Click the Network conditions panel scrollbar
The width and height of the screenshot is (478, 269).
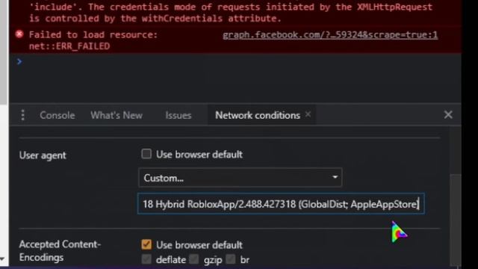tap(456, 219)
